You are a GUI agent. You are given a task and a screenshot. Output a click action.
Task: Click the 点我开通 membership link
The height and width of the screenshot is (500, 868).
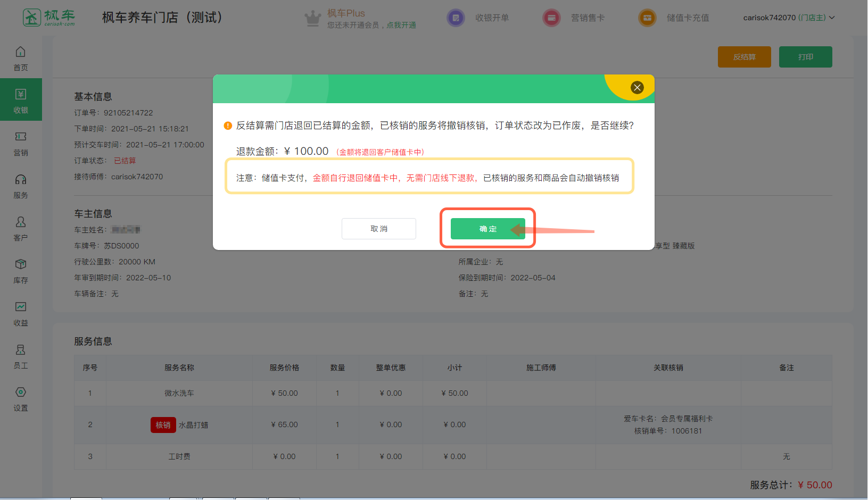401,25
